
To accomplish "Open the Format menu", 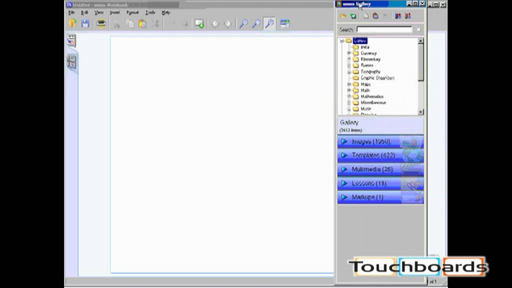I will tap(132, 13).
